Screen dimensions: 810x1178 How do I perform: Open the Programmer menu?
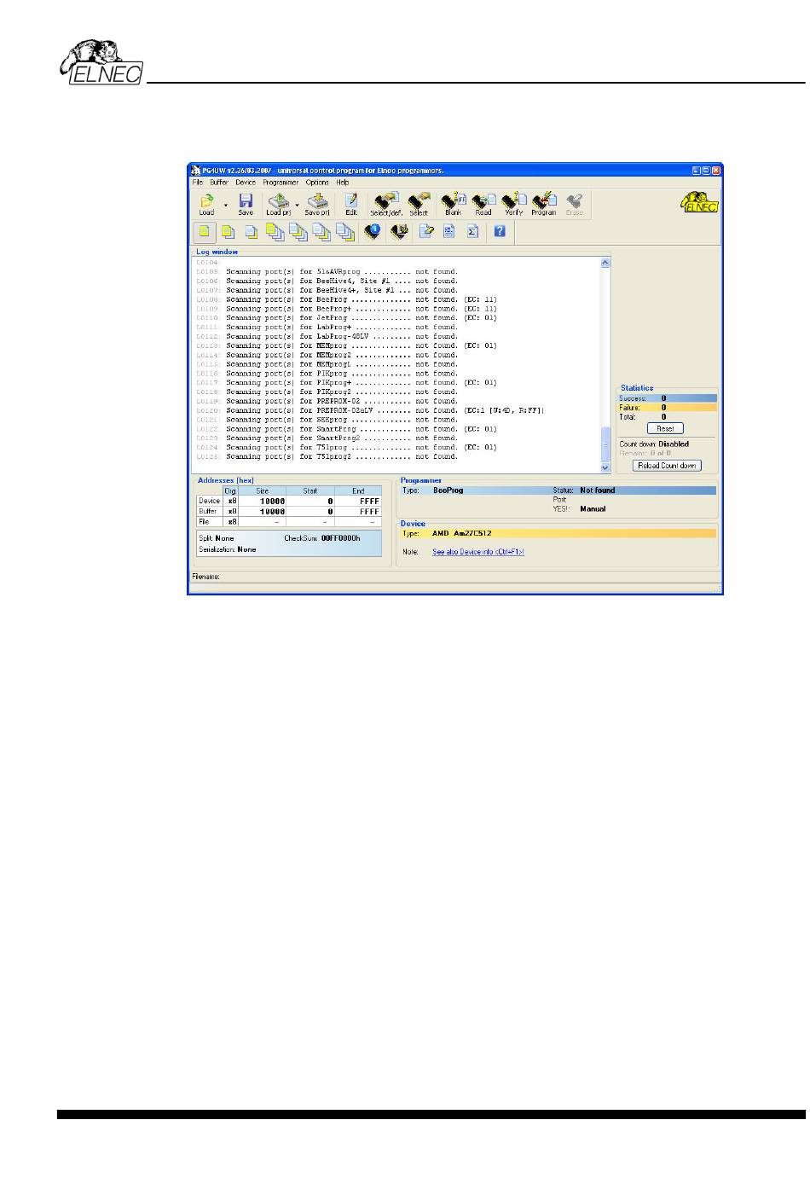click(281, 183)
